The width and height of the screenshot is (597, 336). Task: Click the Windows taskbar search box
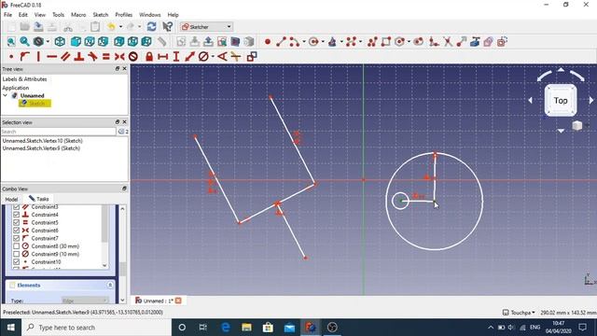pyautogui.click(x=96, y=328)
